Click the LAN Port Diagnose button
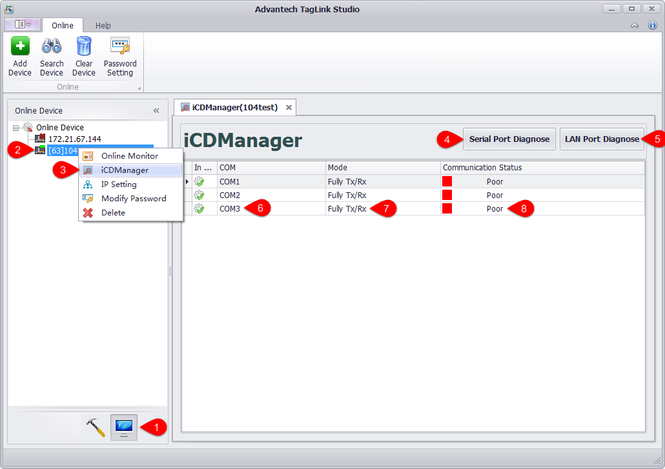The height and width of the screenshot is (469, 665). pos(601,139)
